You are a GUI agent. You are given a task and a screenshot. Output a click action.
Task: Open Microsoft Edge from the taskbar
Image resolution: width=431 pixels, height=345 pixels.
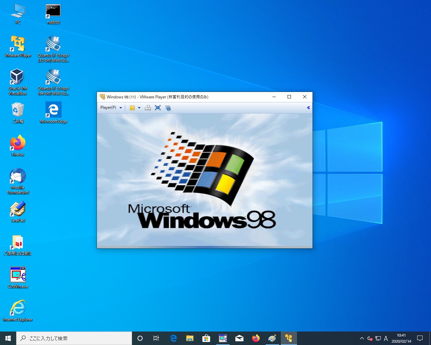(x=173, y=338)
